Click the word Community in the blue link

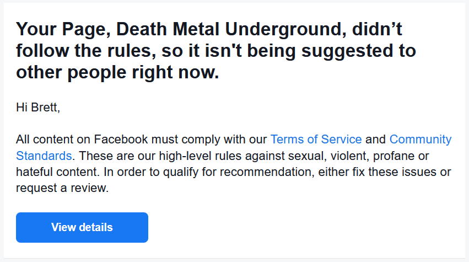[421, 140]
